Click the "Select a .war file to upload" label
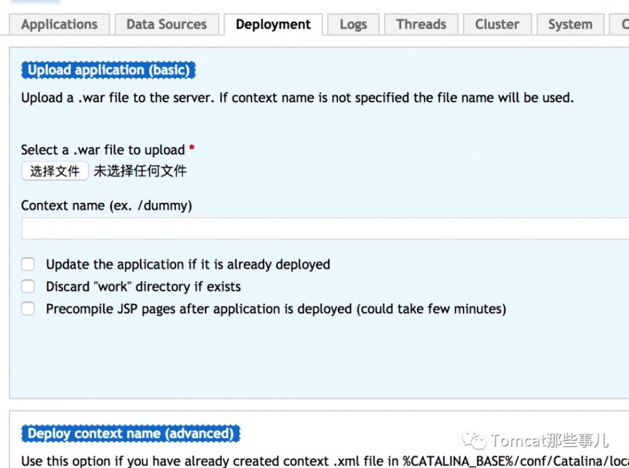The height and width of the screenshot is (468, 629). [x=103, y=150]
